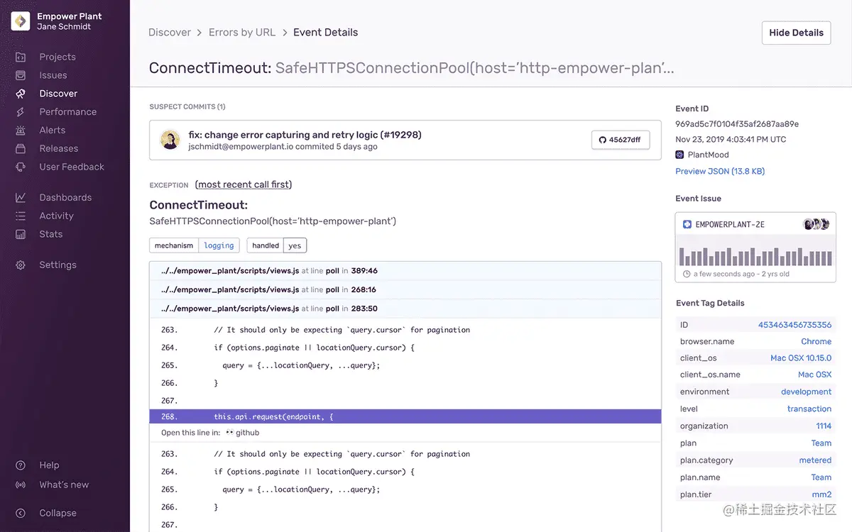Open Issues via its sidebar icon
This screenshot has width=852, height=532.
point(21,75)
